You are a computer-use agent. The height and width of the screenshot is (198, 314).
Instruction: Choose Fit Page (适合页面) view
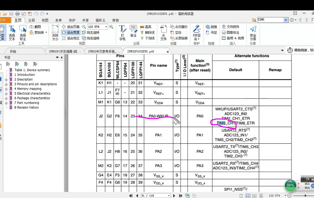coord(71,27)
